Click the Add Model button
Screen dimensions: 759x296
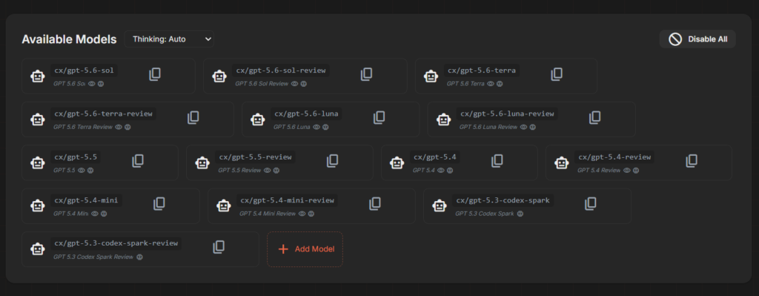[x=305, y=249]
